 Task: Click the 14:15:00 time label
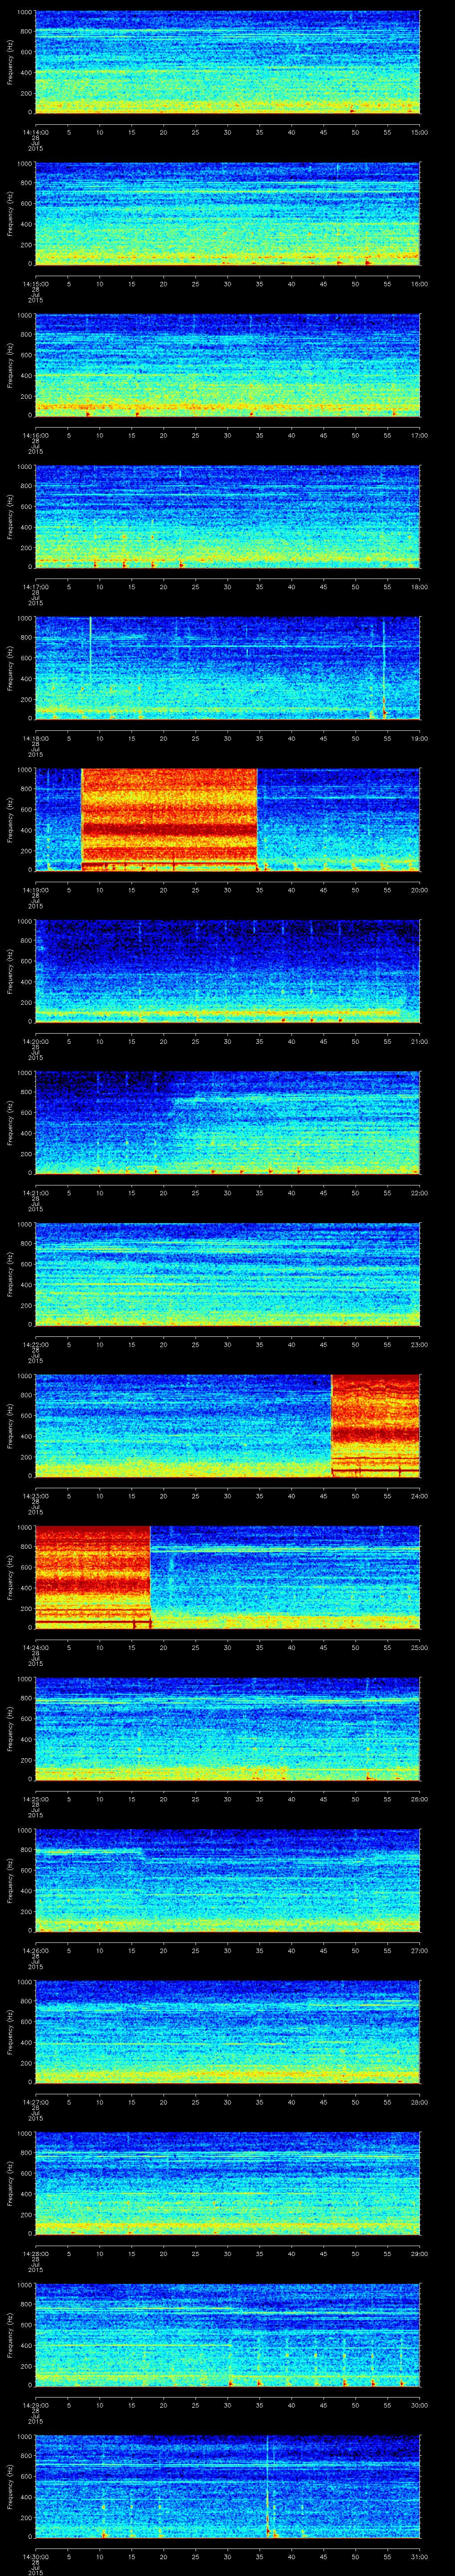point(35,284)
